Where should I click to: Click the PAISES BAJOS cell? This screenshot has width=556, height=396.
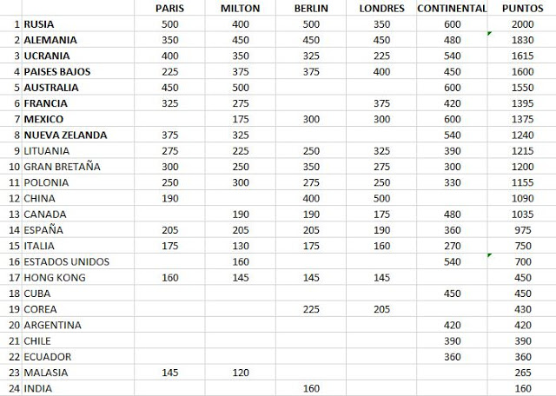point(57,71)
